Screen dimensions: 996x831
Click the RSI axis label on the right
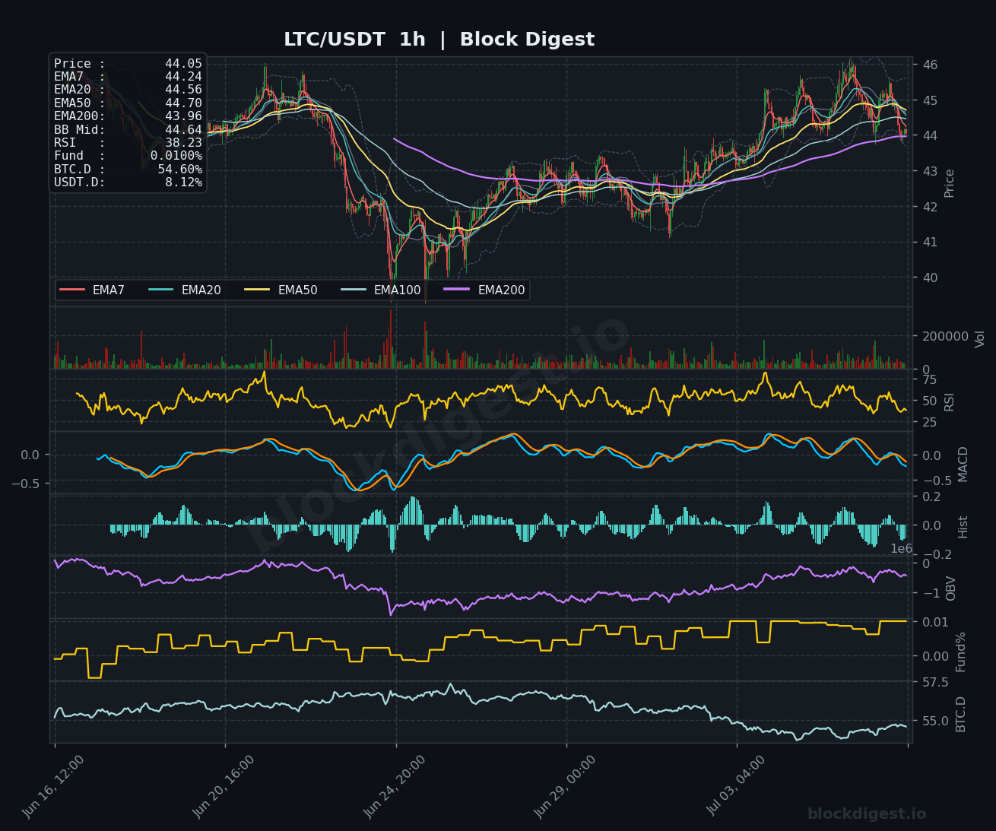(949, 402)
